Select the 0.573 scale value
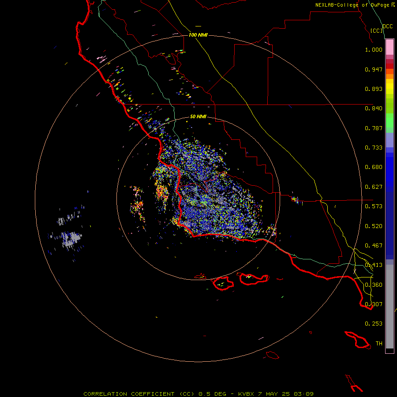Viewport: 397px width, 397px height. [x=374, y=206]
